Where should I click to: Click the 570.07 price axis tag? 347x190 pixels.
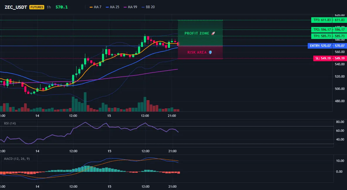340,46
